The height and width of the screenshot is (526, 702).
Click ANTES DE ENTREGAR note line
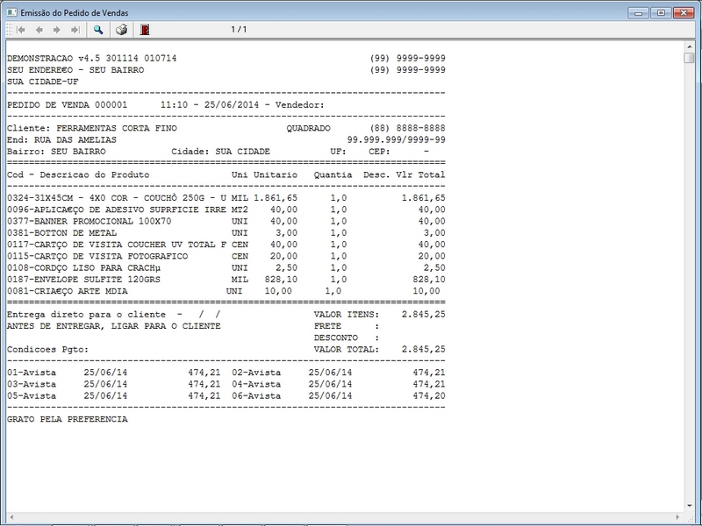pyautogui.click(x=114, y=326)
